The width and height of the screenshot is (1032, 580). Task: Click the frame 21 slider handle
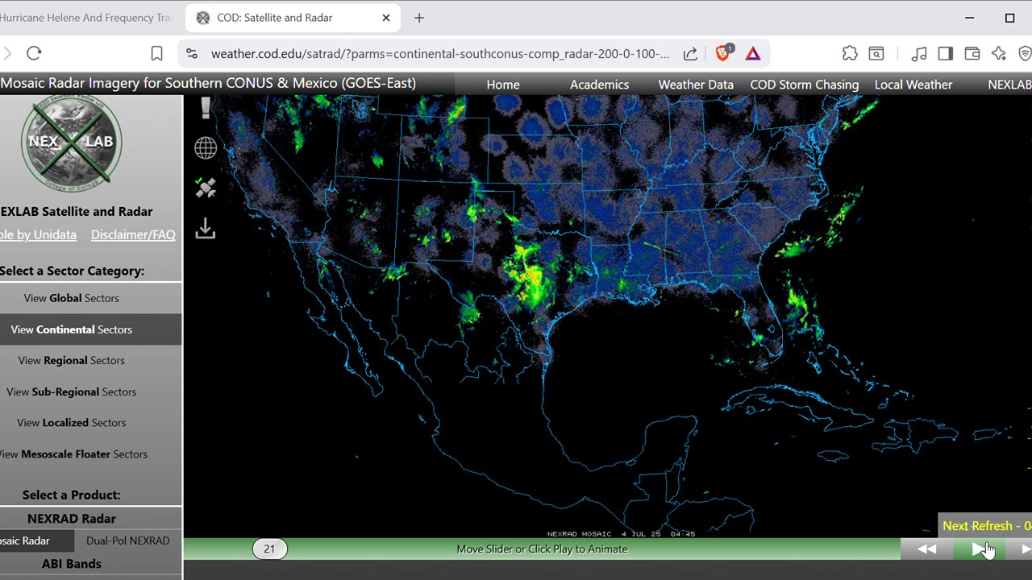(x=269, y=549)
